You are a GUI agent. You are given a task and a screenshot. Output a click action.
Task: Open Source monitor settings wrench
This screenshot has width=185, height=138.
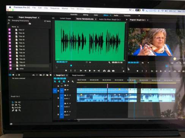coord(109,62)
